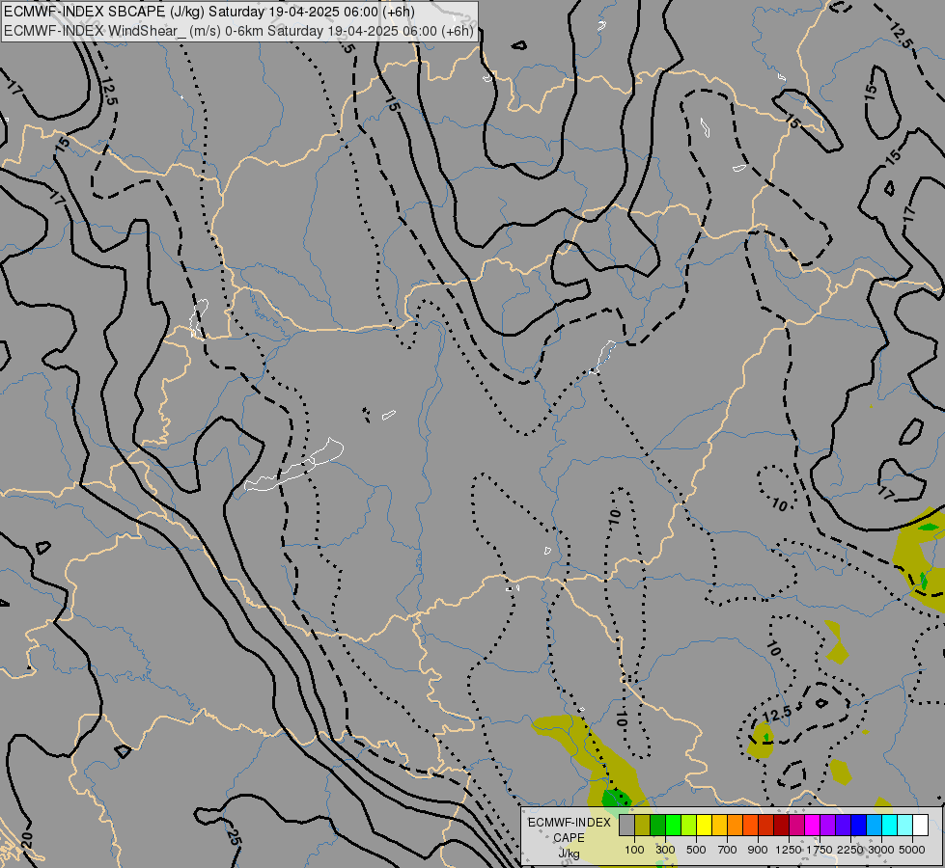Screen dimensions: 945x868
Task: Click the SBCAPE (J/kg) title line
Action: click(209, 12)
